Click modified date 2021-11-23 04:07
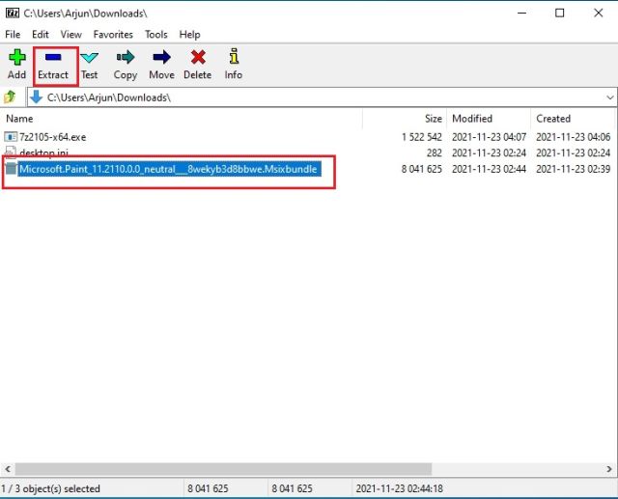The image size is (618, 499). pos(489,137)
